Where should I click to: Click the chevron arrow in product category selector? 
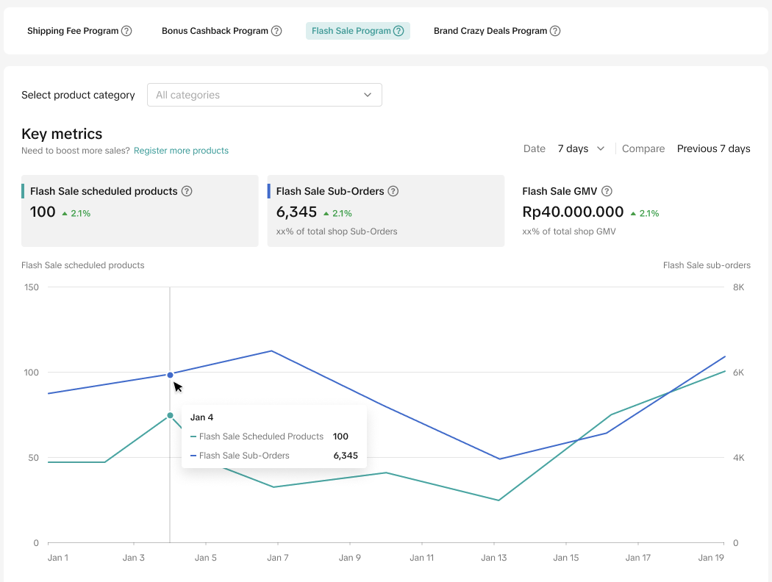tap(368, 95)
